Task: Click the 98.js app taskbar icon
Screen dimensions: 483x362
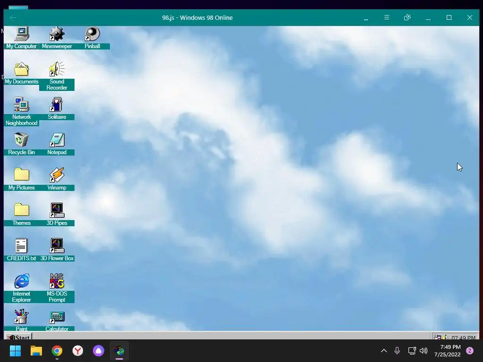Action: [119, 351]
